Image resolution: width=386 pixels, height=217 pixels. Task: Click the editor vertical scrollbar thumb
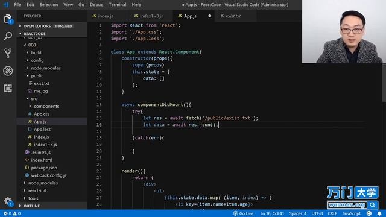[384, 83]
